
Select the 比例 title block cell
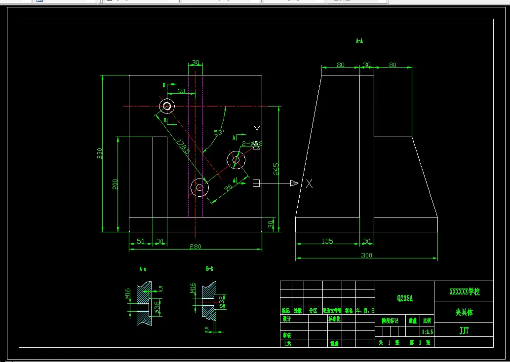(427, 321)
